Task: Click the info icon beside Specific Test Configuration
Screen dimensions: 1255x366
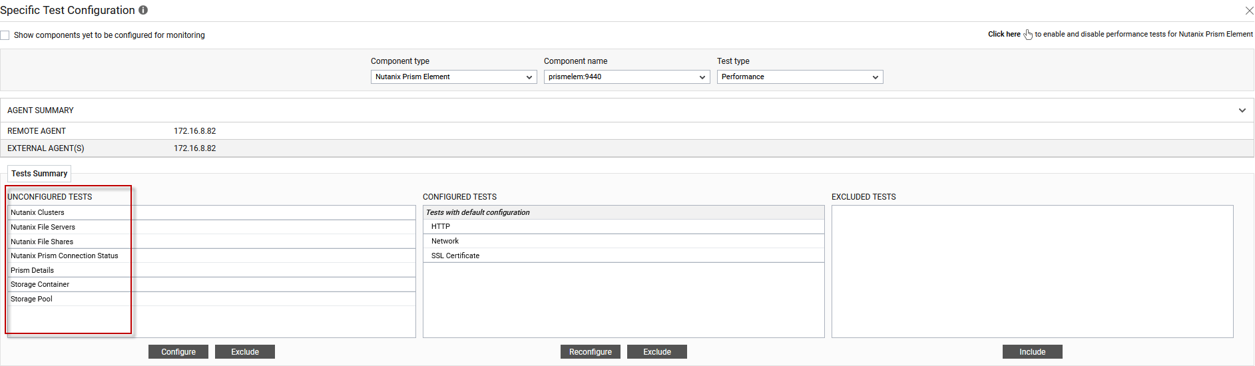Action: 143,10
